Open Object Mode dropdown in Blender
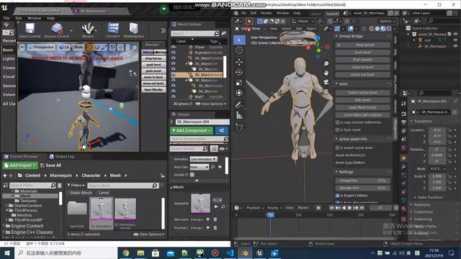Image resolution: width=461 pixels, height=259 pixels. (250, 29)
